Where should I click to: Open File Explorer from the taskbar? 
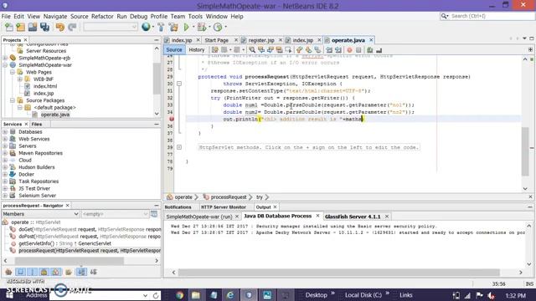pos(196,295)
